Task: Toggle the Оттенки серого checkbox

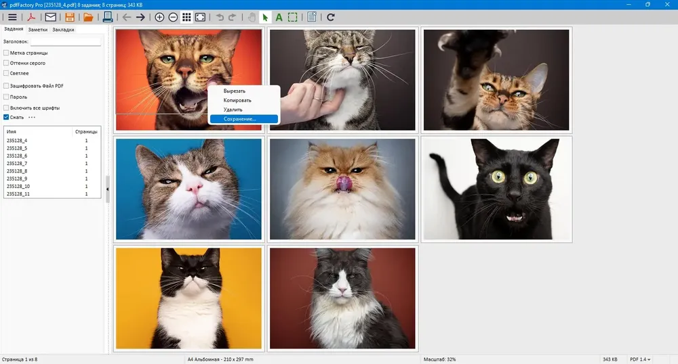Action: tap(6, 63)
